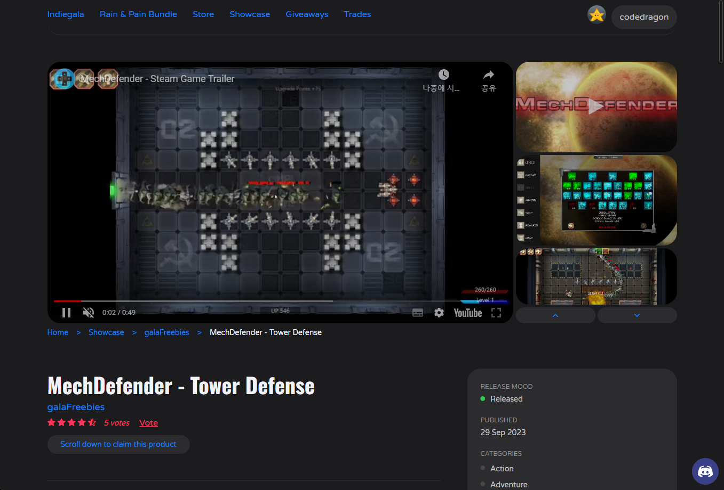Open YouTube player settings gear

point(439,313)
